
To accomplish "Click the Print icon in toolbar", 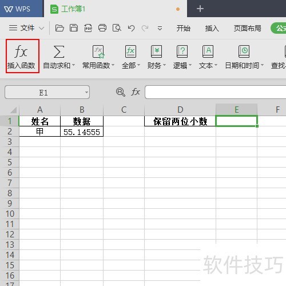I will [102, 28].
